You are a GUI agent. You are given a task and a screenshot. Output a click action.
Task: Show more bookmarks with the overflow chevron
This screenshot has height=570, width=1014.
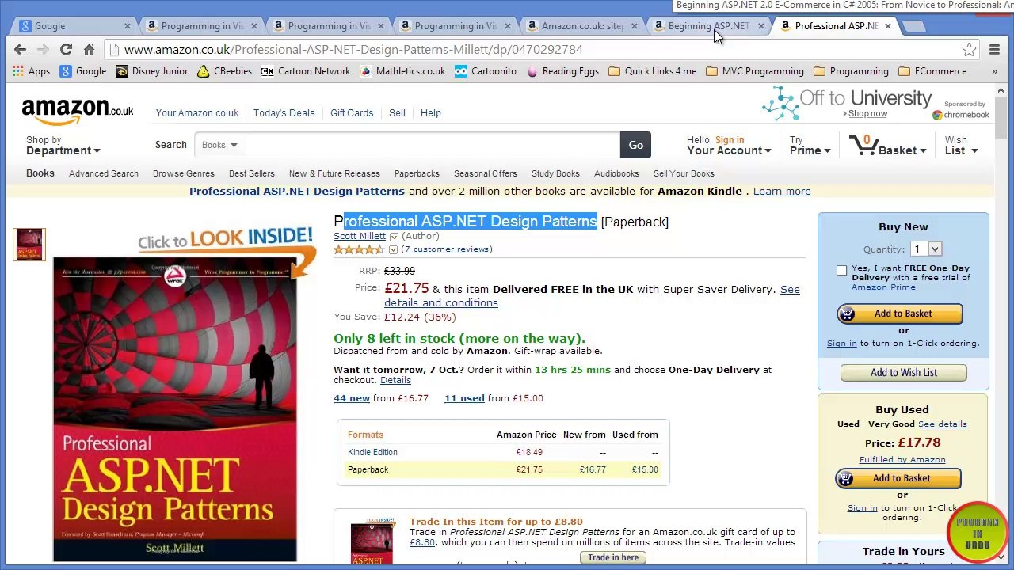994,71
